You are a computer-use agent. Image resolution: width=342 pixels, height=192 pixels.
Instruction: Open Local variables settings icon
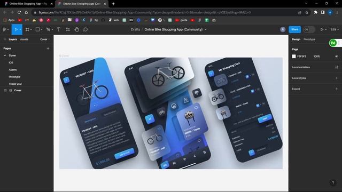(x=337, y=67)
